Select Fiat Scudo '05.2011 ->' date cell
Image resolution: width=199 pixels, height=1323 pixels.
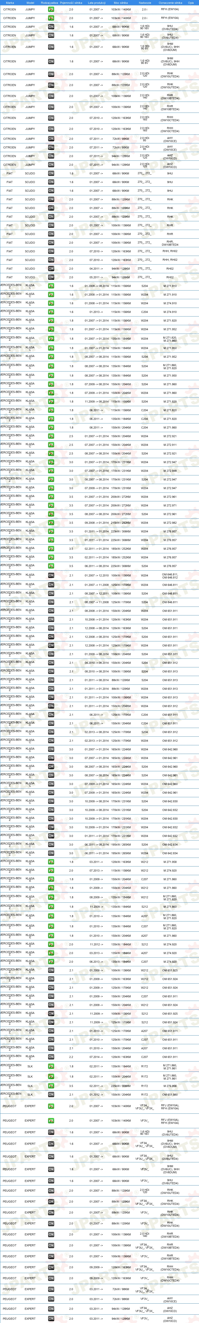pos(96,277)
